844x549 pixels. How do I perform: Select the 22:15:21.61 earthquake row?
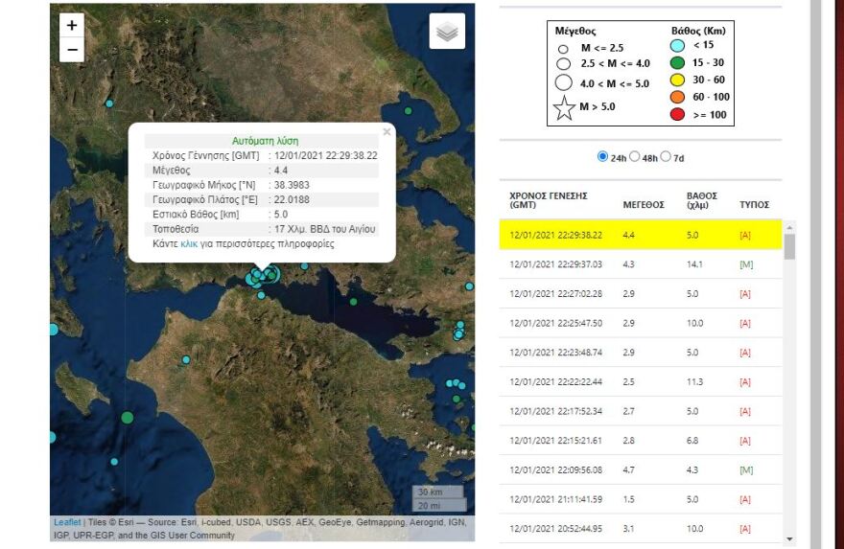(x=641, y=441)
